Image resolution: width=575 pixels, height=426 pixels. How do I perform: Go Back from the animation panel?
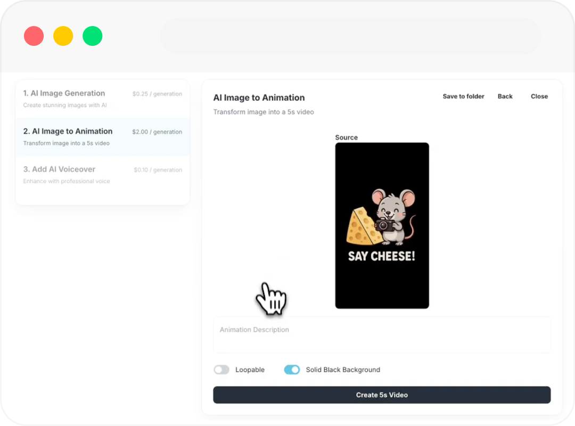pyautogui.click(x=505, y=96)
